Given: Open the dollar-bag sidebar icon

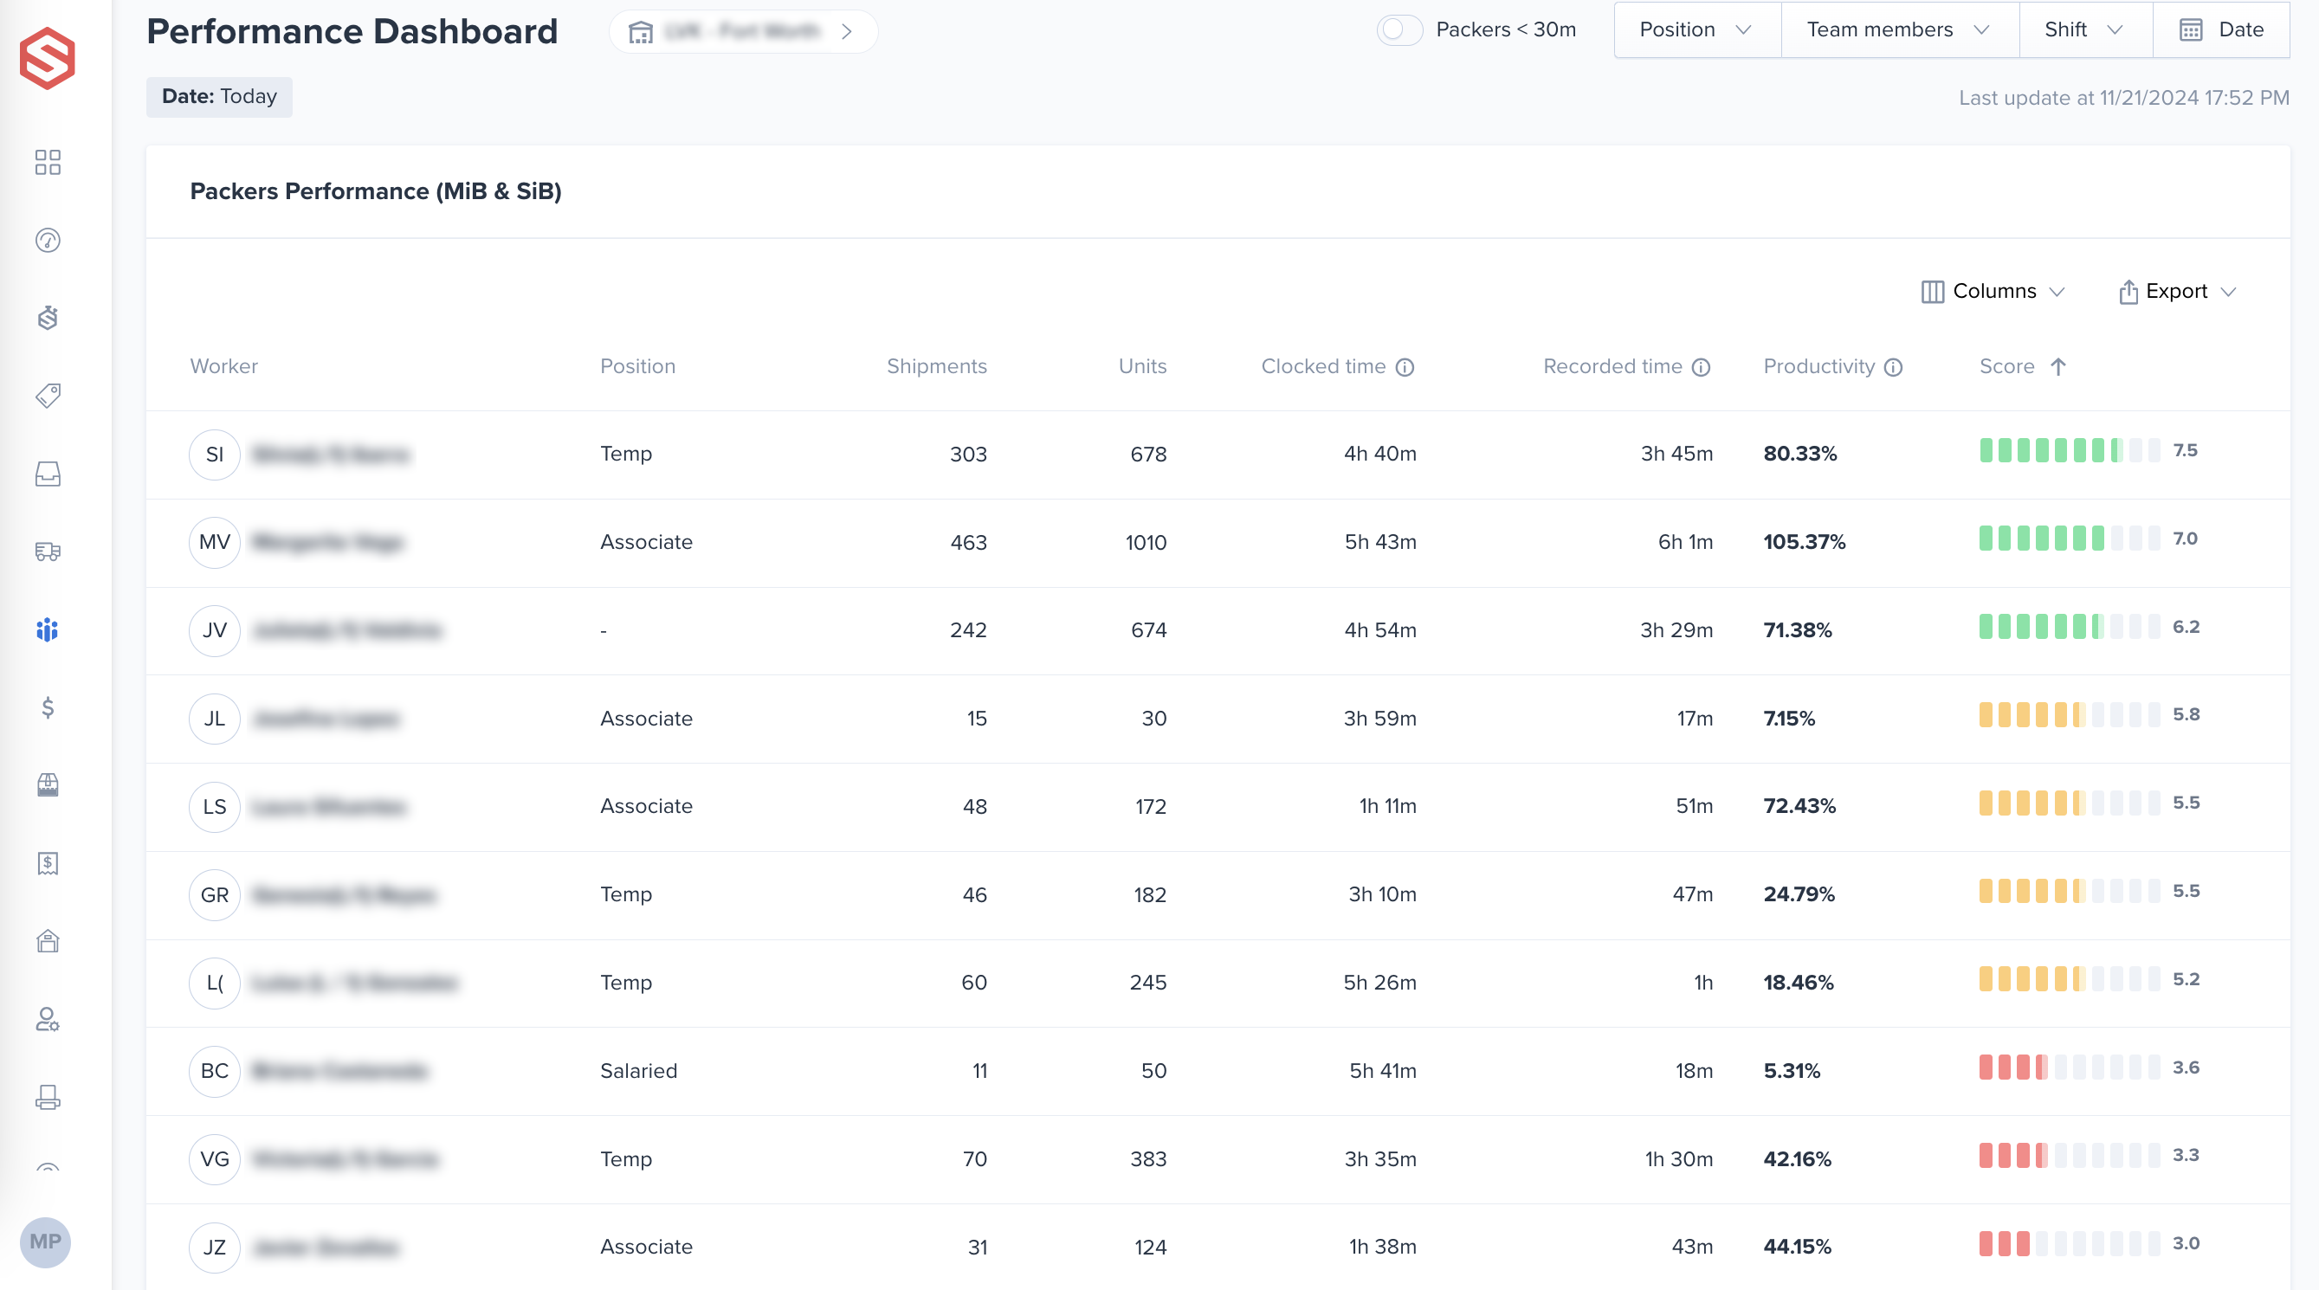Looking at the screenshot, I should pyautogui.click(x=48, y=318).
